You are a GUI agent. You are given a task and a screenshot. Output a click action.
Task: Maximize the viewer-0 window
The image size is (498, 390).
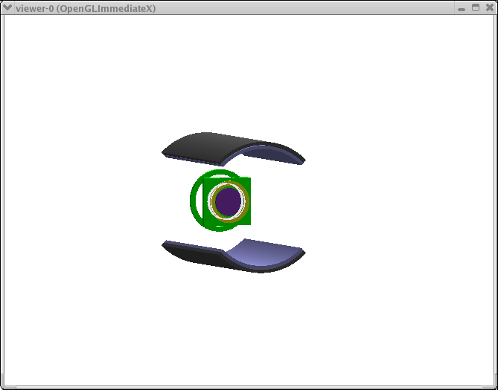(x=476, y=7)
